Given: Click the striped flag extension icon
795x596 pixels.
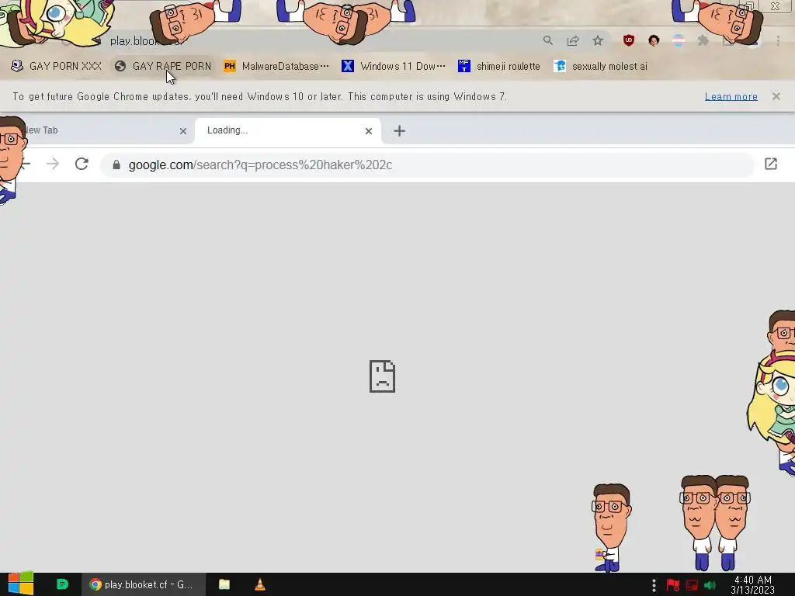Looking at the screenshot, I should (x=679, y=40).
